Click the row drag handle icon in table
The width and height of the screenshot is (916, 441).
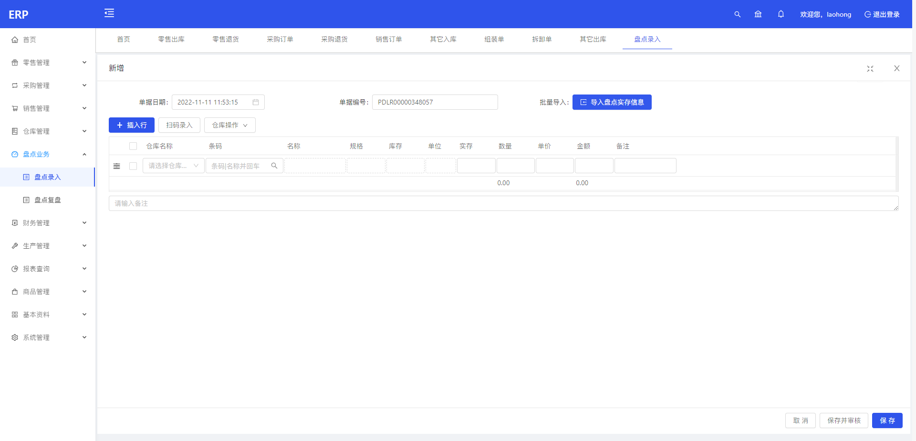(117, 166)
